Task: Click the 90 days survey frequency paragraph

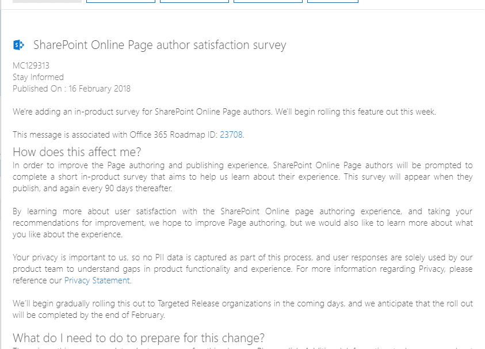Action: [x=242, y=177]
